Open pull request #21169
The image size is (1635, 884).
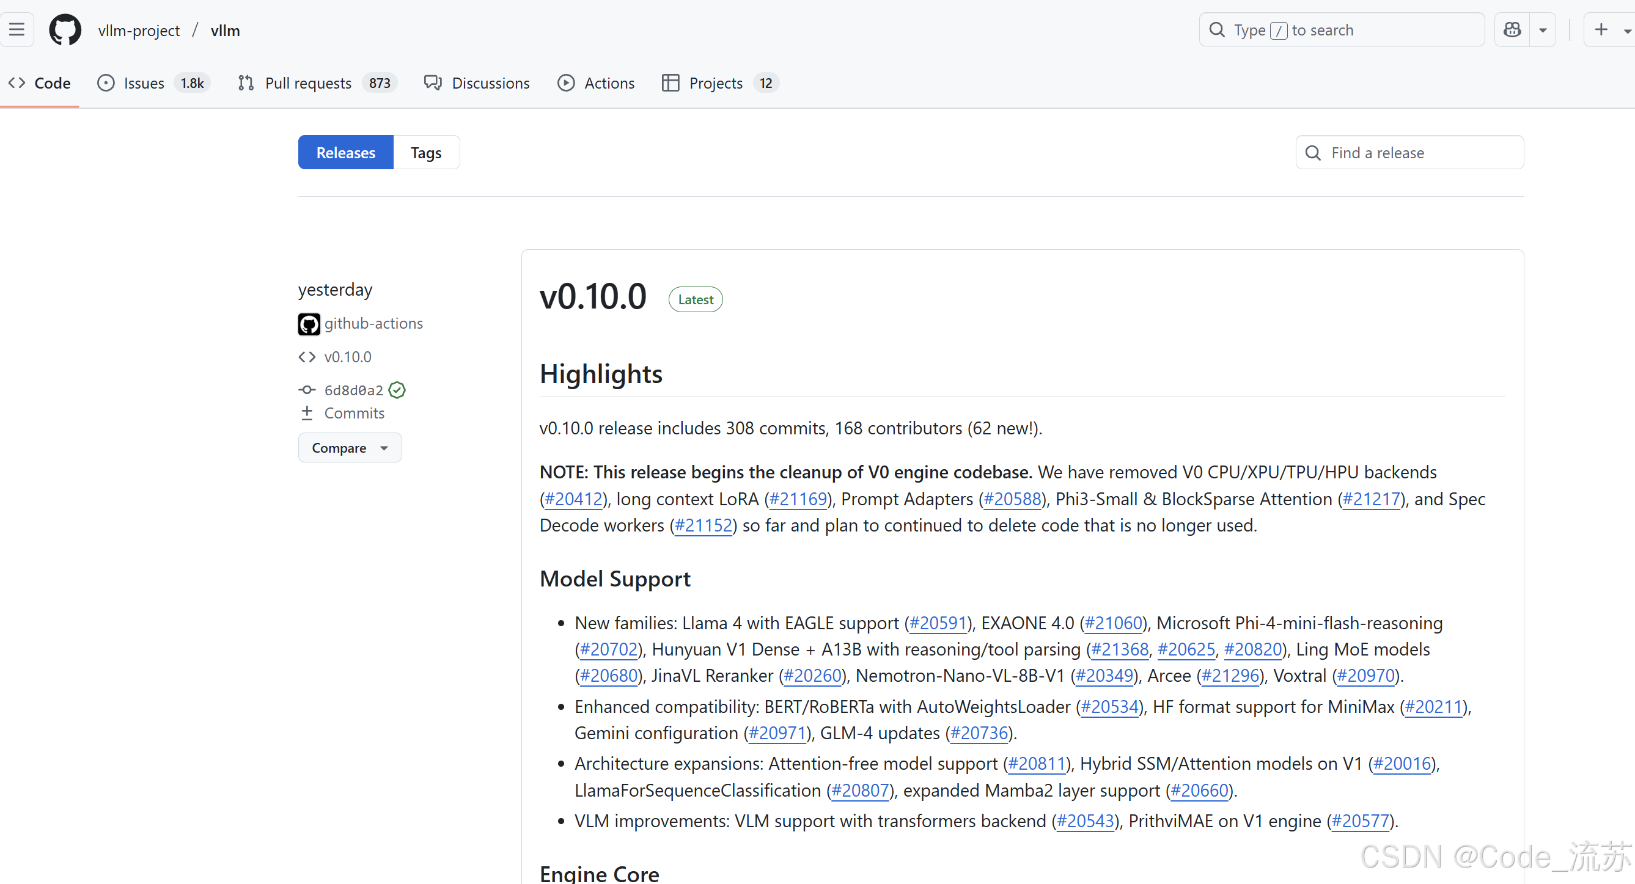[x=798, y=500]
